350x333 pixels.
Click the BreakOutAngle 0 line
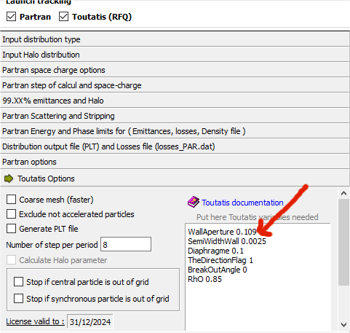[x=218, y=270]
